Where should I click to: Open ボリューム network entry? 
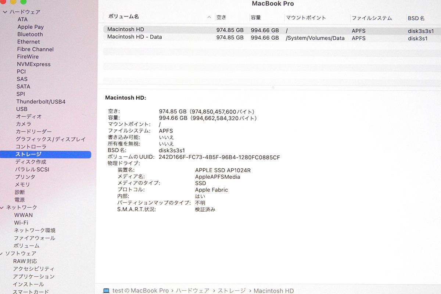click(26, 246)
